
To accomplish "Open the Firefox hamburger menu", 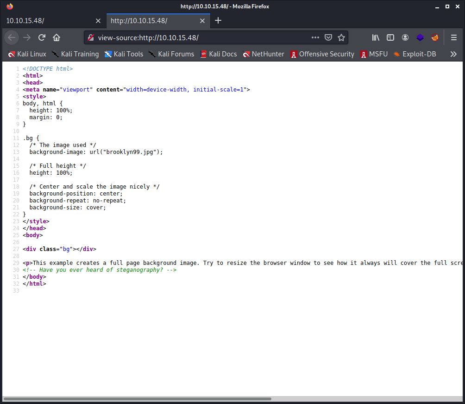I will tap(454, 37).
